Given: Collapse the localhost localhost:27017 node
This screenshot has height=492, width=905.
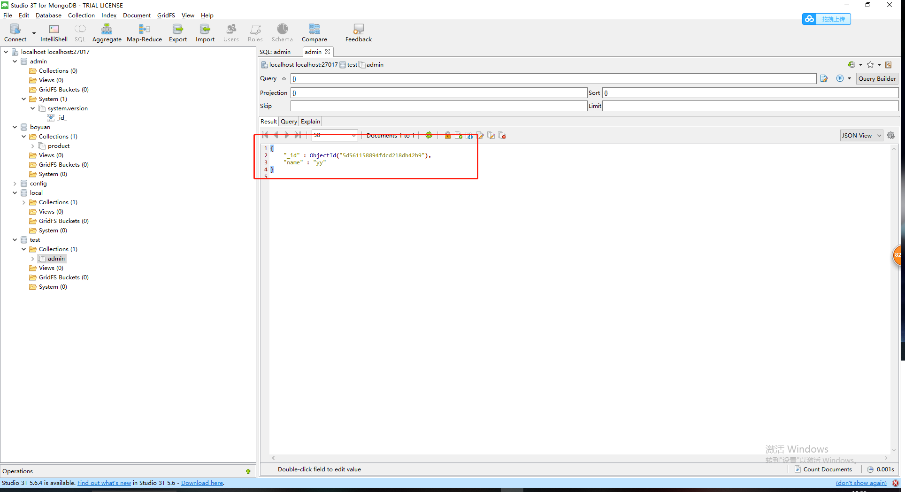Looking at the screenshot, I should coord(6,52).
